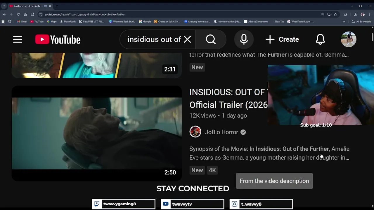Click the install app icon in address bar
The image size is (374, 210).
tap(329, 14)
